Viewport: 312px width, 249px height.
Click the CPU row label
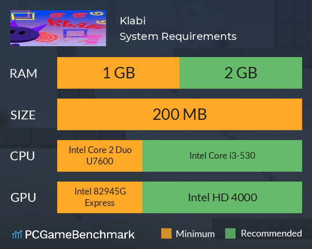(x=22, y=156)
